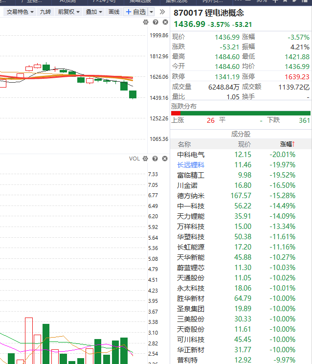The width and height of the screenshot is (312, 364).
Task: Select 富临精工 row
Action: [x=241, y=175]
